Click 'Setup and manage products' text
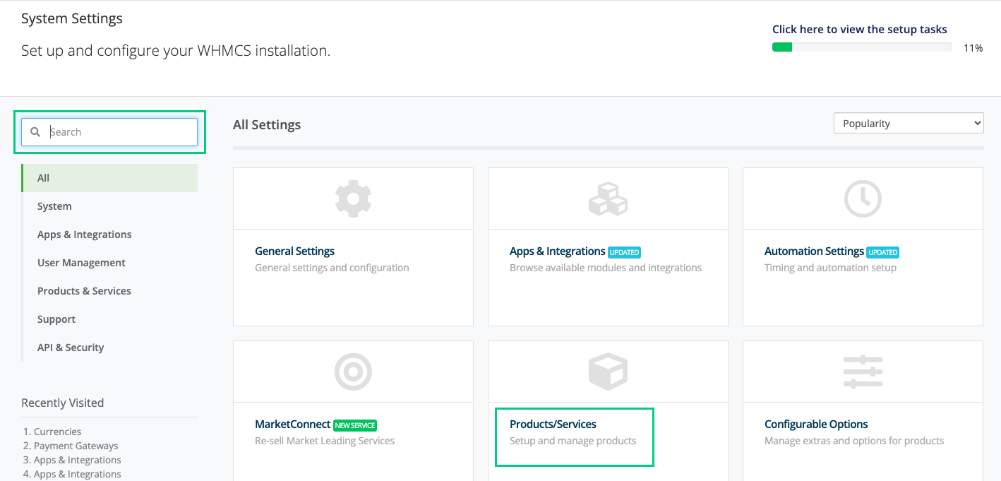This screenshot has height=481, width=1001. (573, 441)
